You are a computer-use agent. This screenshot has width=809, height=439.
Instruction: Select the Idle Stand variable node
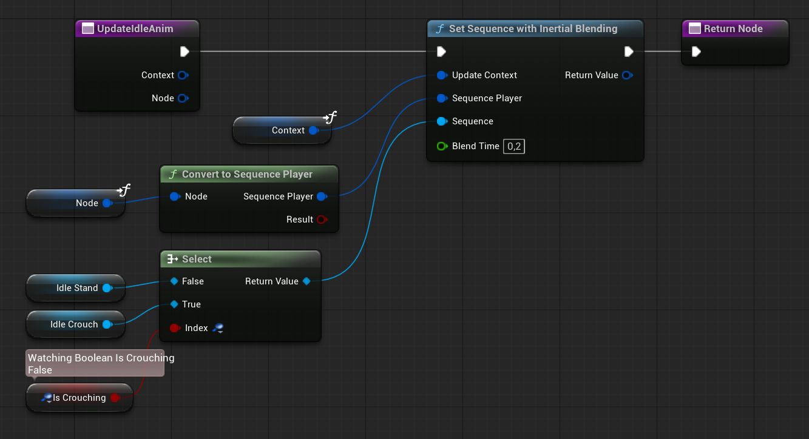click(x=72, y=288)
